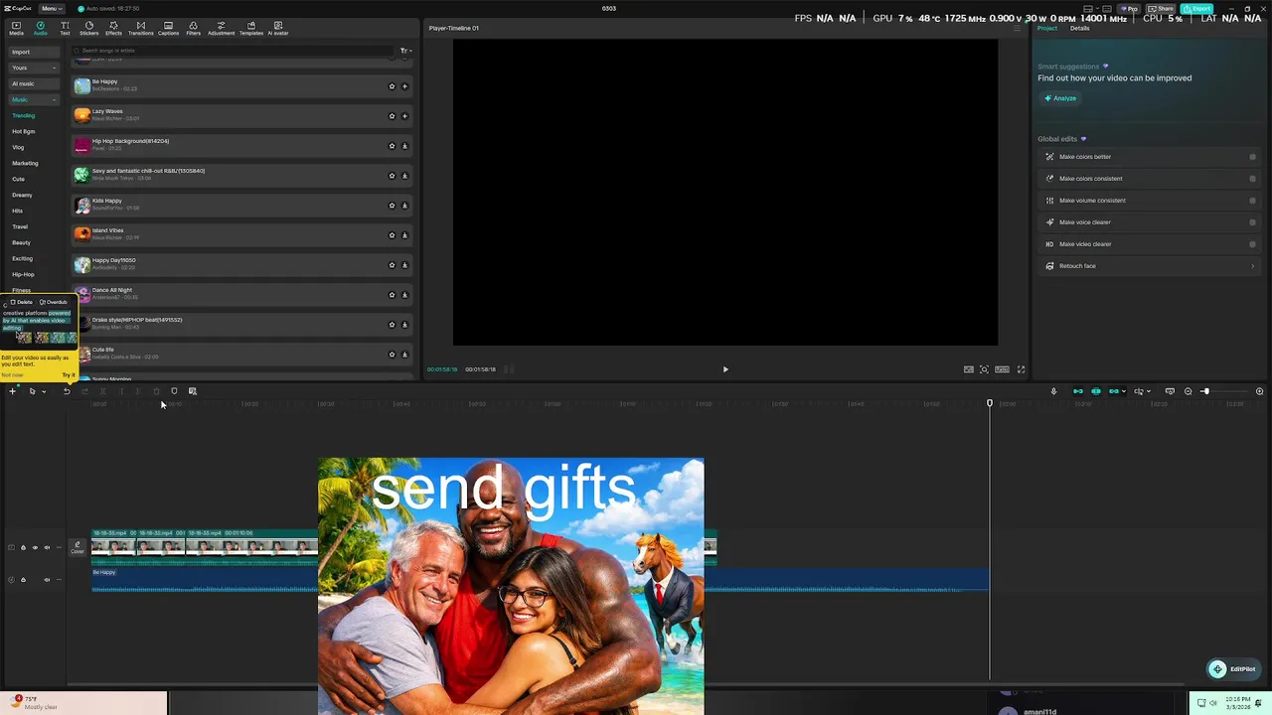Click the Import button in audio sidebar

click(35, 52)
